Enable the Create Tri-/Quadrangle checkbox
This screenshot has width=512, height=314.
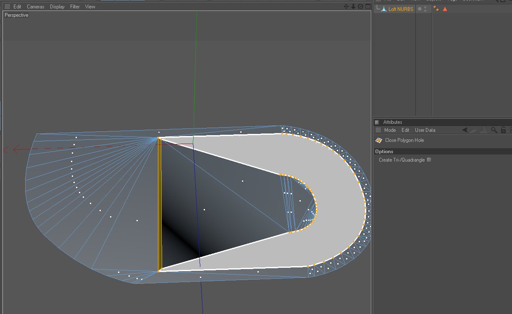429,160
